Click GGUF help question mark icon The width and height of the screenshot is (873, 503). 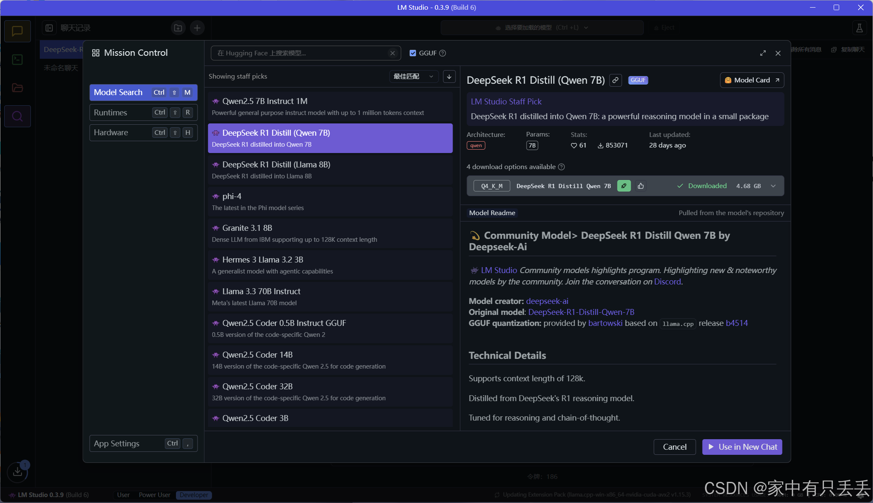(443, 53)
